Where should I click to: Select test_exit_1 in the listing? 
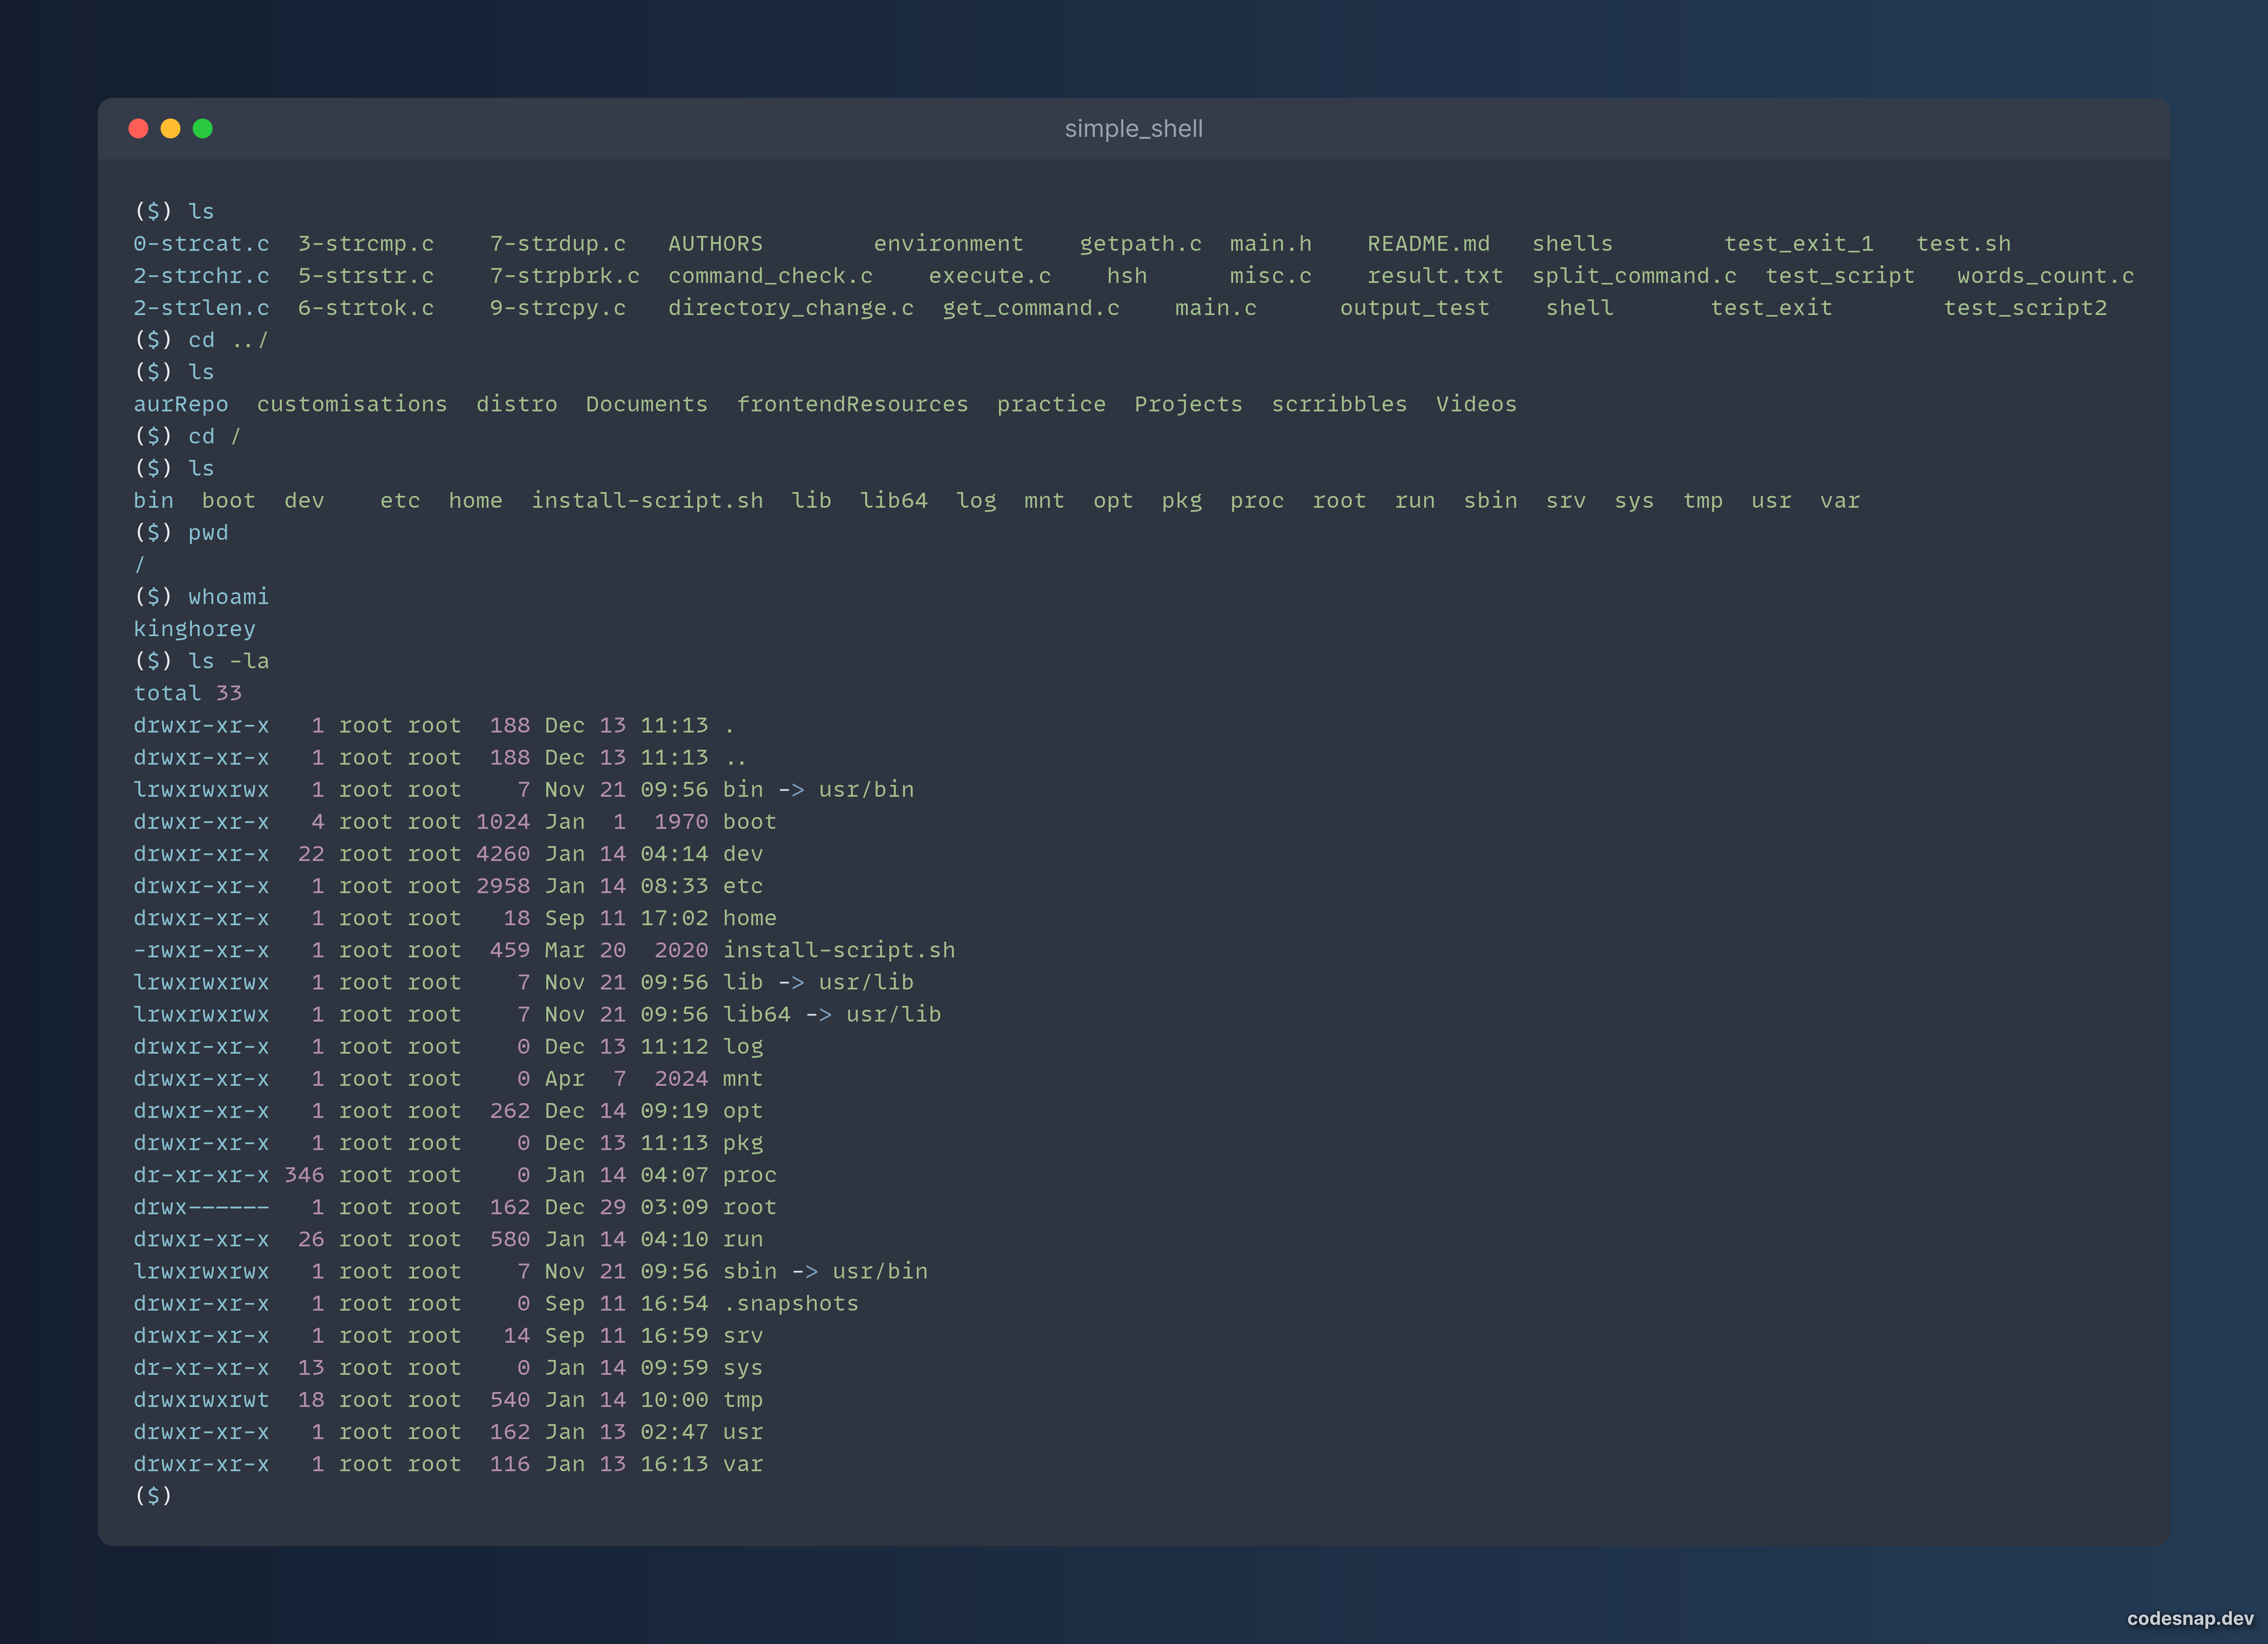[1798, 244]
